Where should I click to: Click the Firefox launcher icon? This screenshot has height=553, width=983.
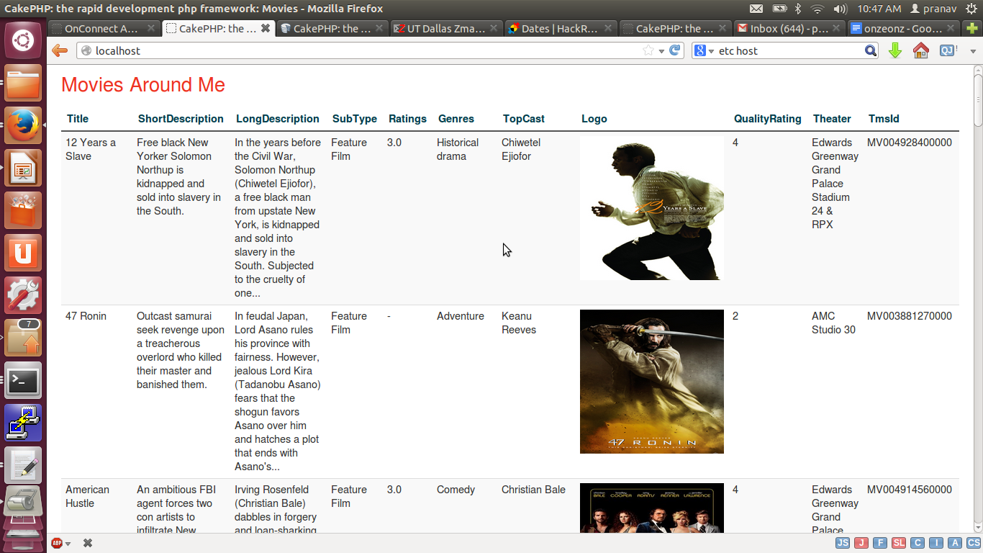pos(23,126)
